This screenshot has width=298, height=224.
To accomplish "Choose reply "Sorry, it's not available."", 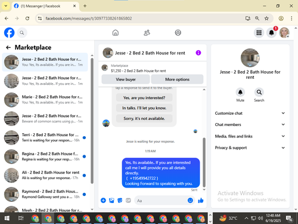I will (144, 118).
